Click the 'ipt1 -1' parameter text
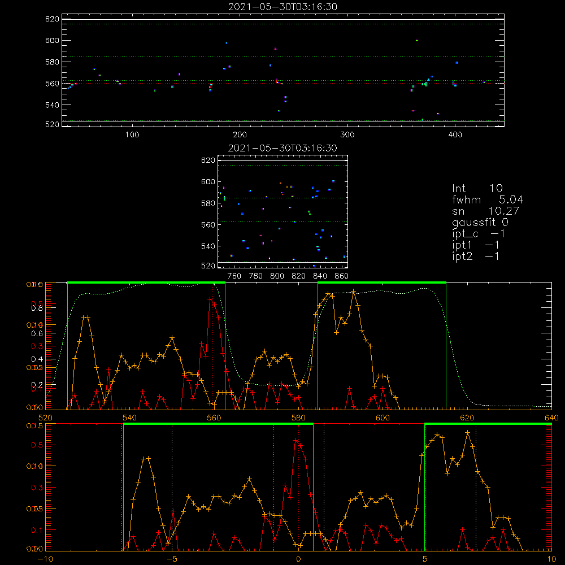Image resolution: width=565 pixels, height=565 pixels. (x=476, y=245)
